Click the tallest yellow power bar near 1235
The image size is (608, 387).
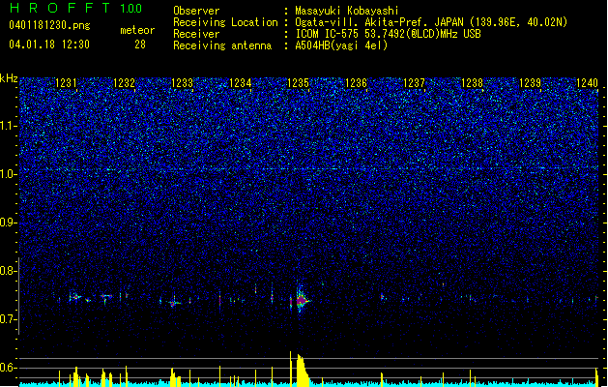click(x=290, y=369)
